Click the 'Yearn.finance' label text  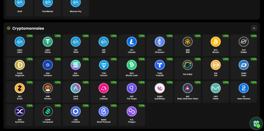coord(244,99)
